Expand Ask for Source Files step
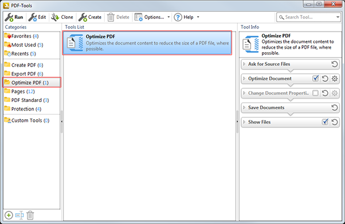Screen dimensions: 345x224 pyautogui.click(x=244, y=64)
